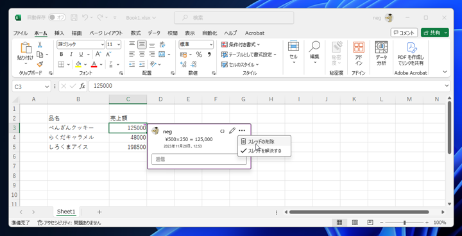This screenshot has height=236, width=462.
Task: Click the comment edit pencil icon
Action: 232,131
